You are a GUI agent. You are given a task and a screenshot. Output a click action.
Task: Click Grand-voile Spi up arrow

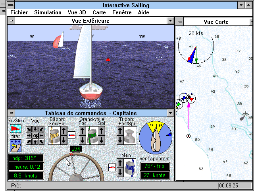click(x=102, y=131)
